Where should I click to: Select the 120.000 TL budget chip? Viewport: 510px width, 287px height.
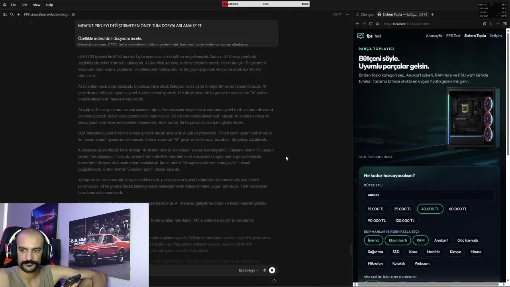tap(405, 220)
